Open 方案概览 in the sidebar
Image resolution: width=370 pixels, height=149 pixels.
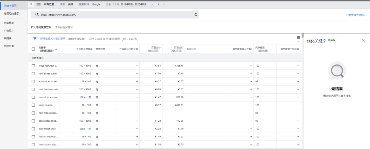coord(9,23)
